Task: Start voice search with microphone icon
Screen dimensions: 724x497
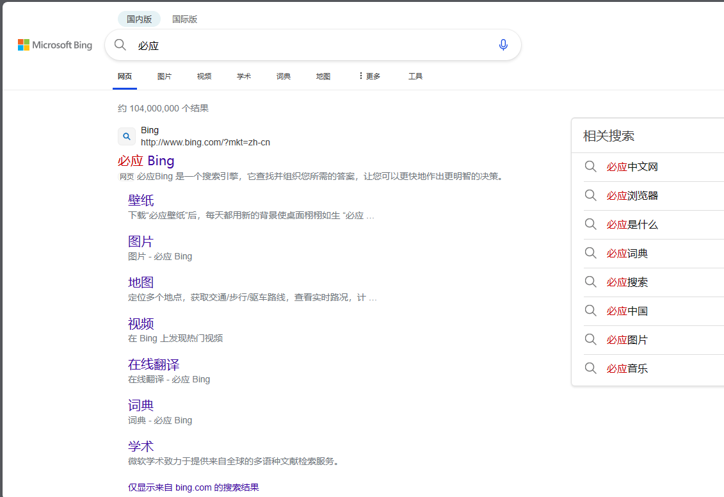Action: click(x=503, y=45)
